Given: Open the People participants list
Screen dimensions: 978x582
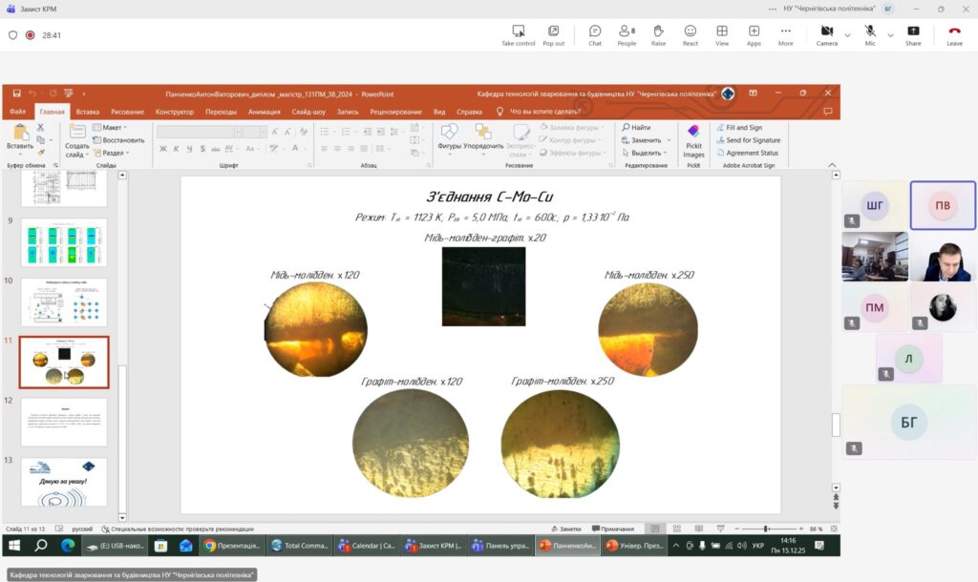Looking at the screenshot, I should 627,35.
